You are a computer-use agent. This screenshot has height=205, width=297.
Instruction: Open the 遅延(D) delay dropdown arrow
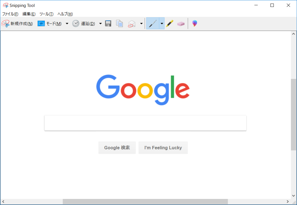point(100,24)
